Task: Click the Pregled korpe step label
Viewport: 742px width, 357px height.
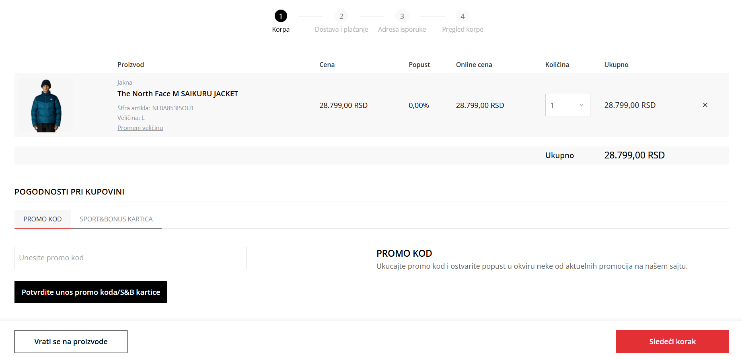Action: (462, 29)
